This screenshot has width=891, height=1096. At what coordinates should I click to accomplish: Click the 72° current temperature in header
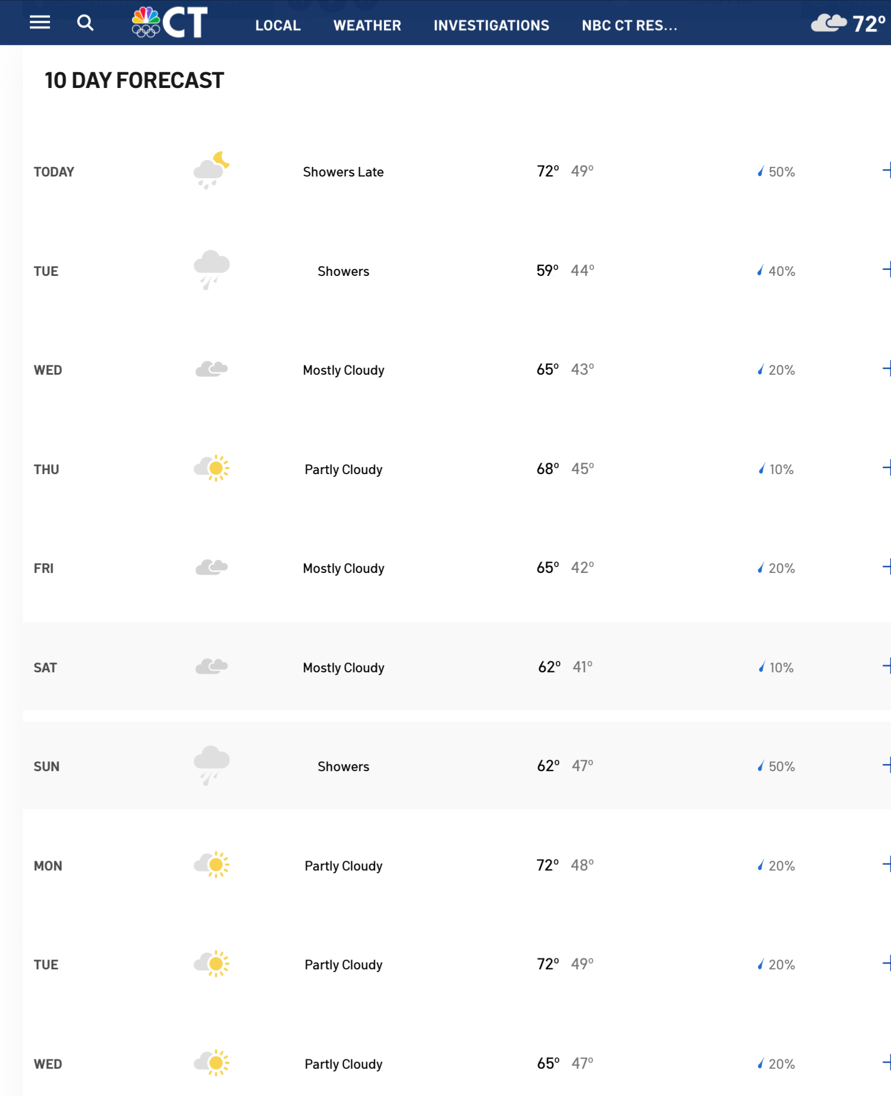tap(869, 23)
